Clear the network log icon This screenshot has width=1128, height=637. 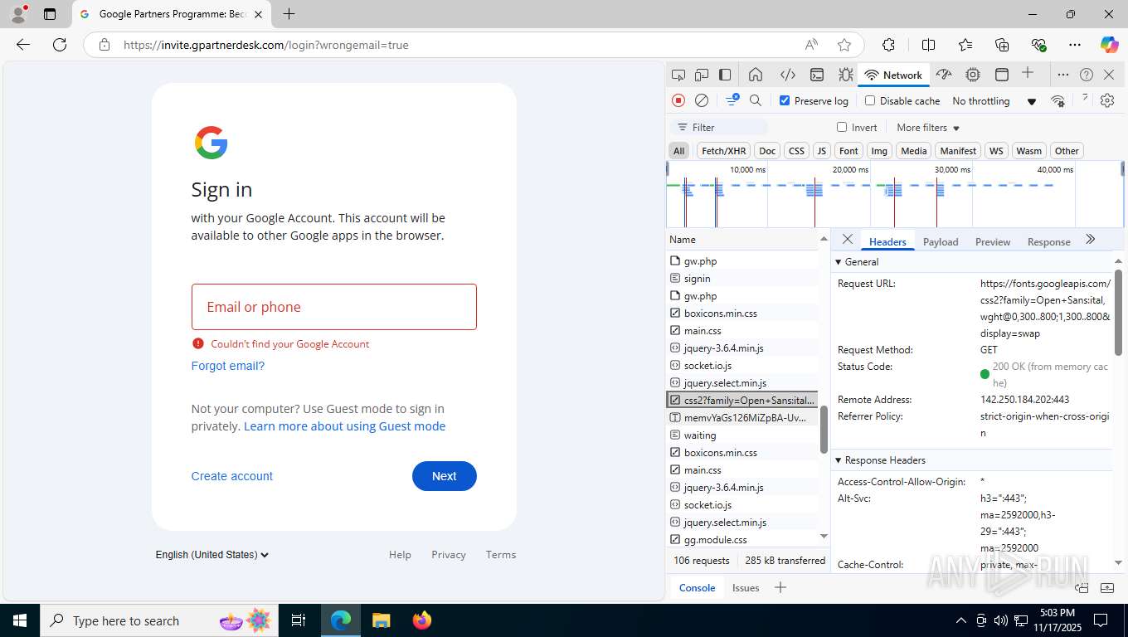tap(702, 100)
